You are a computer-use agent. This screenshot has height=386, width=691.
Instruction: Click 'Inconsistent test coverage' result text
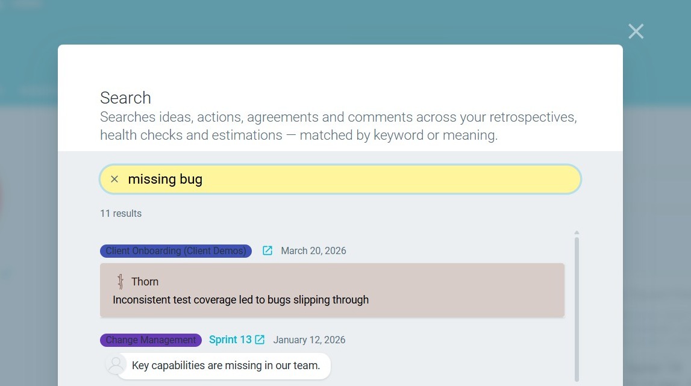(240, 300)
